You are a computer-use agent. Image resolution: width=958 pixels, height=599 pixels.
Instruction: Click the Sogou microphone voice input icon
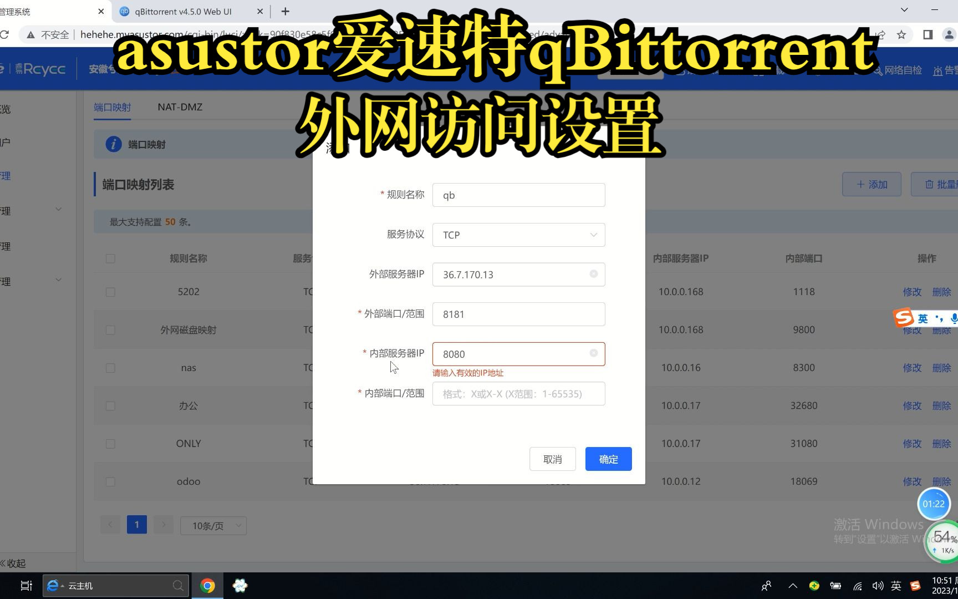pyautogui.click(x=954, y=318)
